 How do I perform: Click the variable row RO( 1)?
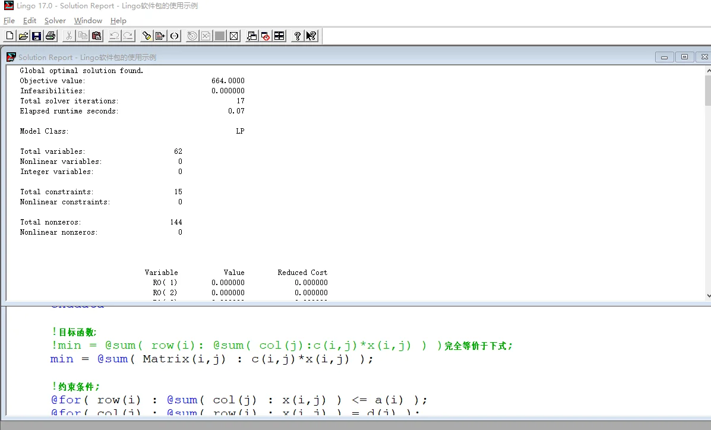[x=240, y=283]
